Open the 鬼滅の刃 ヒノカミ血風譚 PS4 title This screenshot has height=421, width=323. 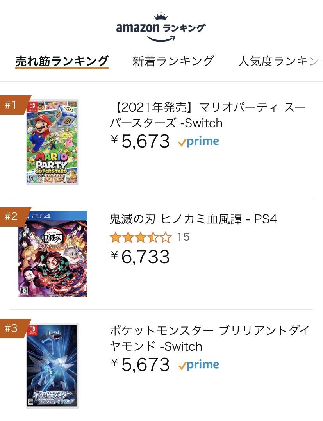pos(193,219)
